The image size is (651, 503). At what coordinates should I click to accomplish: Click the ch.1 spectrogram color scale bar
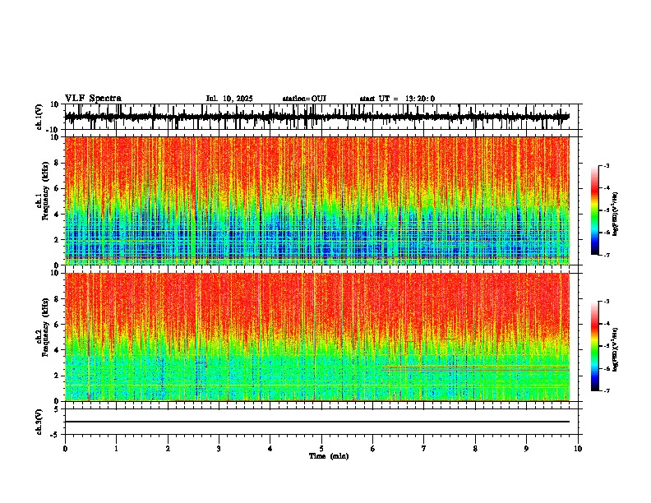[x=595, y=210]
